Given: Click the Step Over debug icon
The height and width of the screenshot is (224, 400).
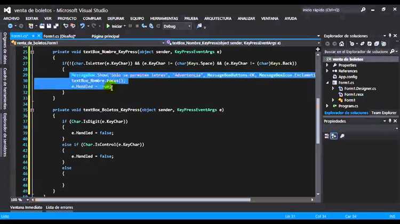Looking at the screenshot, I should [151, 26].
